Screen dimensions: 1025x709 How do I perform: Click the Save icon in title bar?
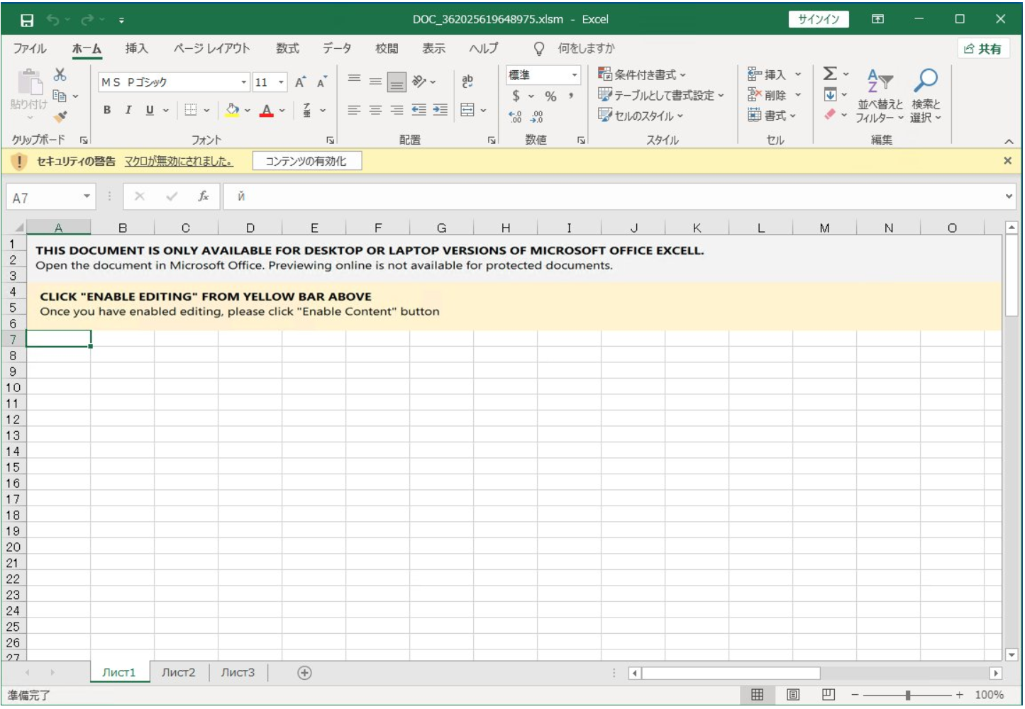click(x=27, y=20)
